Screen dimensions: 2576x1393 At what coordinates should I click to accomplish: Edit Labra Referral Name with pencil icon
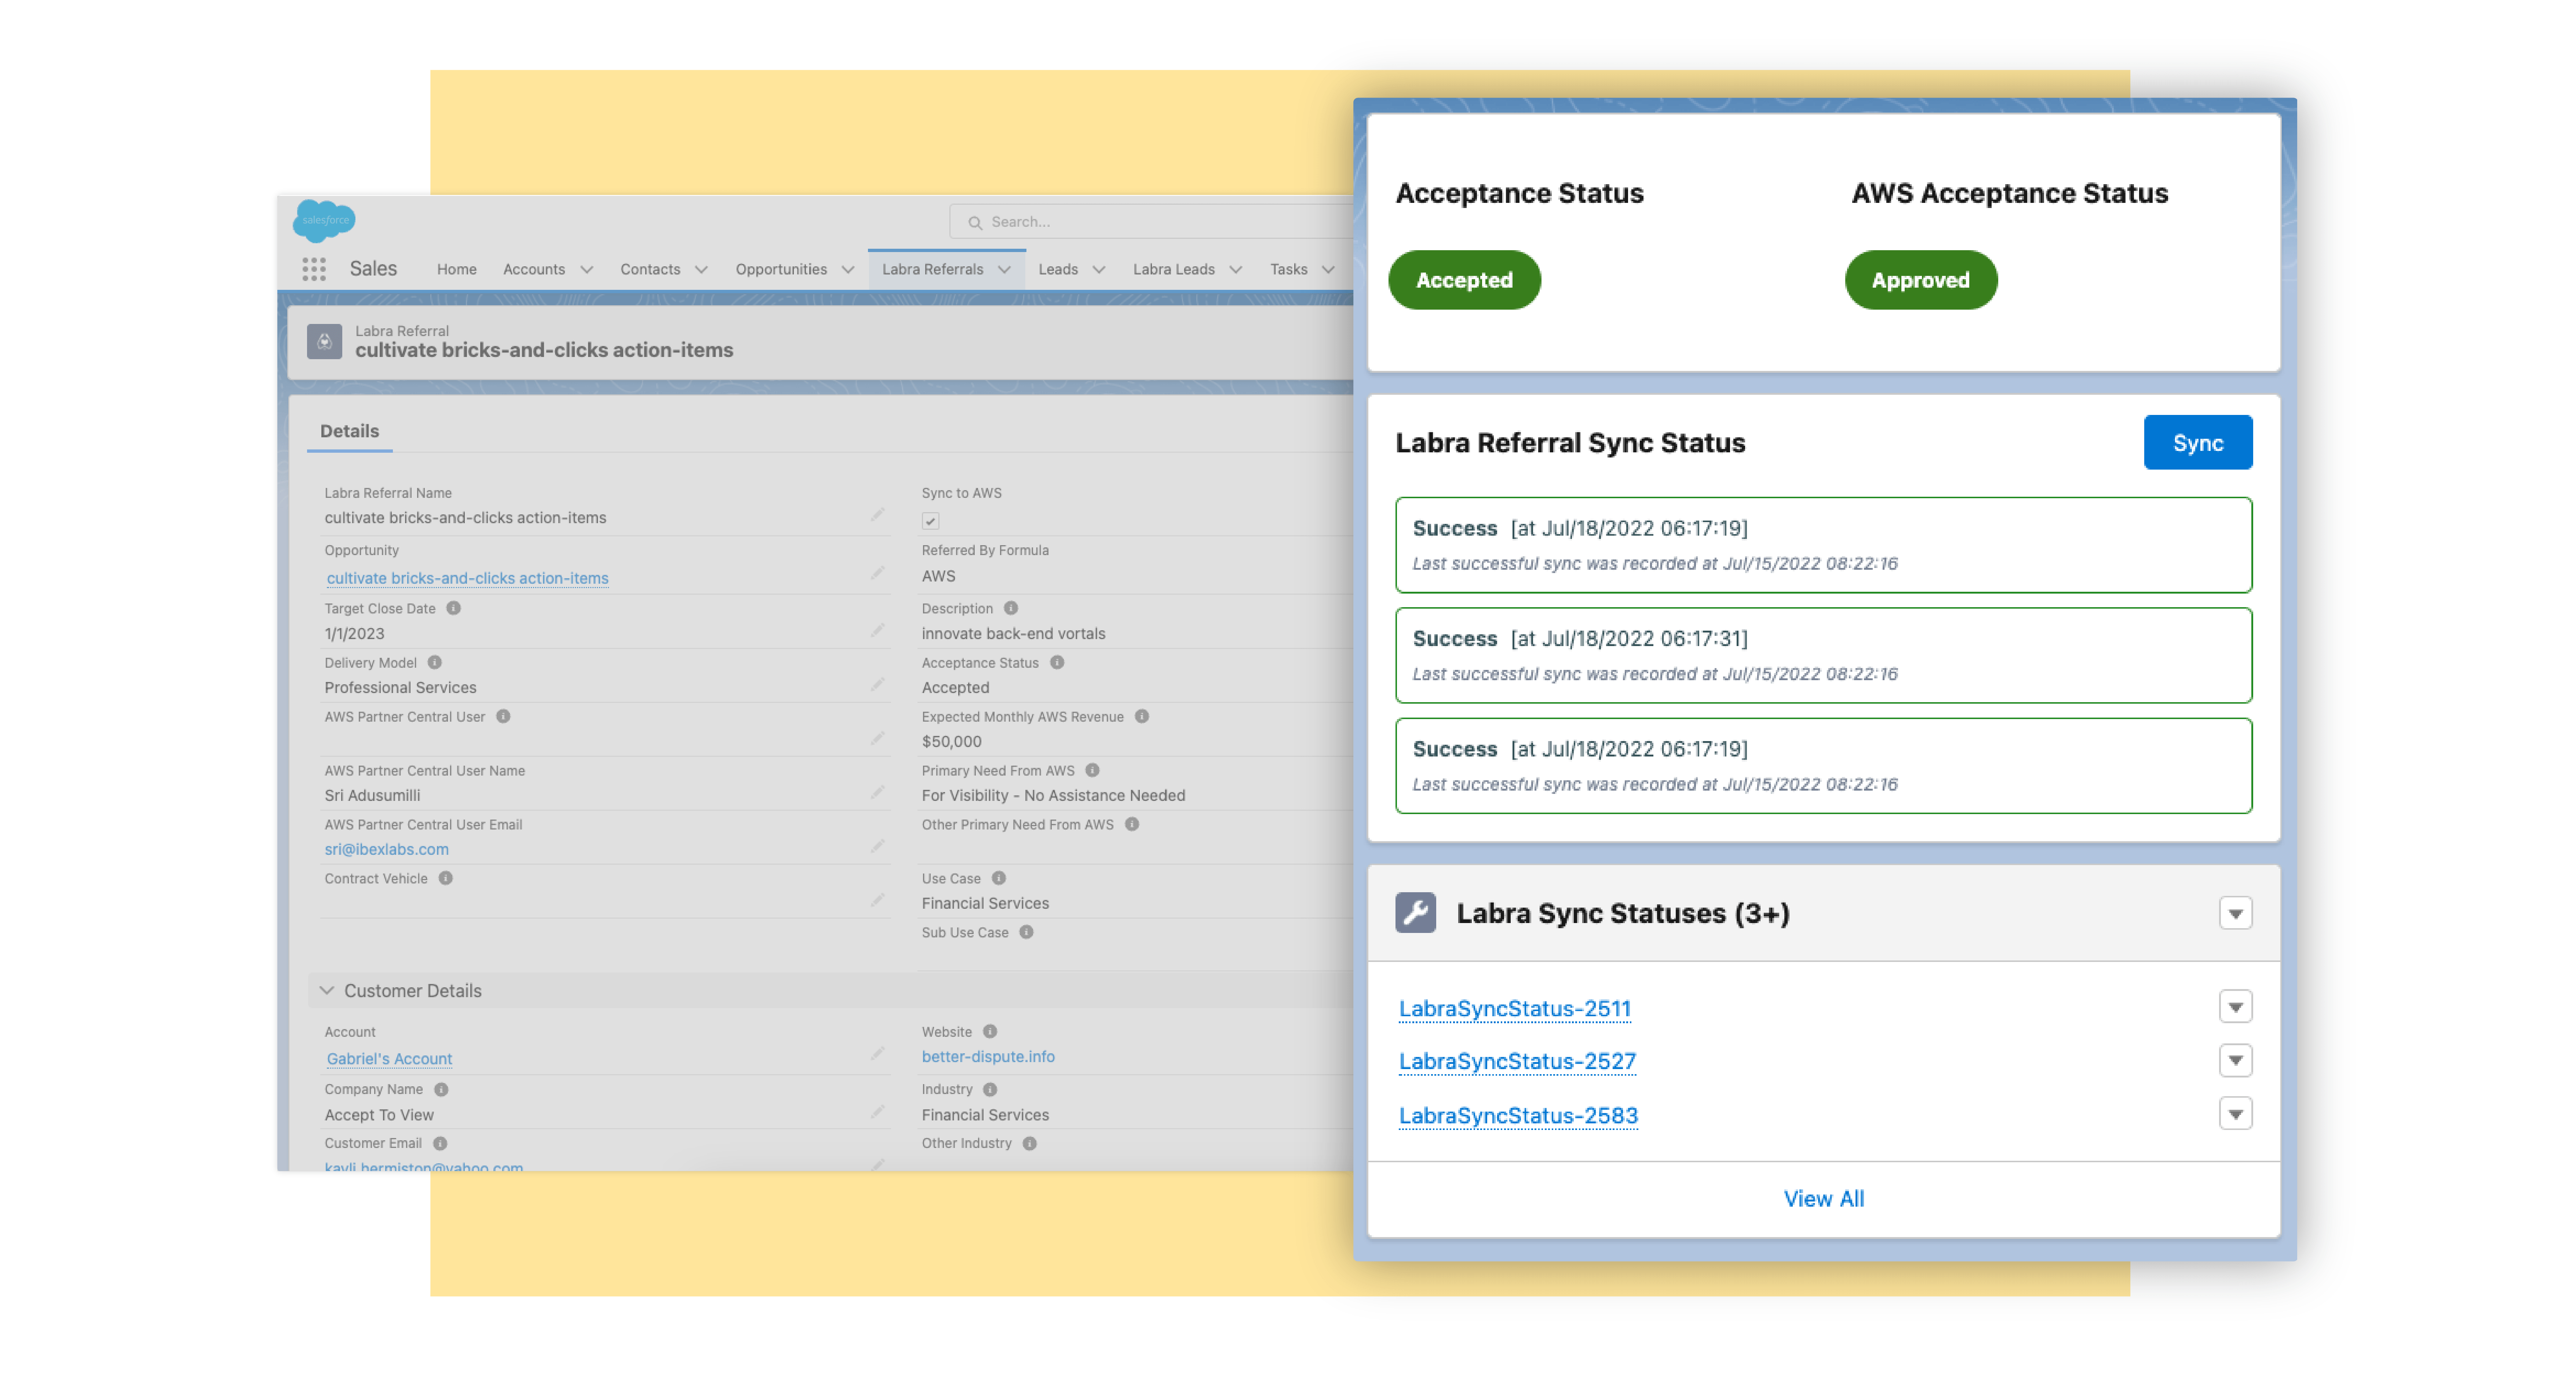(x=877, y=515)
